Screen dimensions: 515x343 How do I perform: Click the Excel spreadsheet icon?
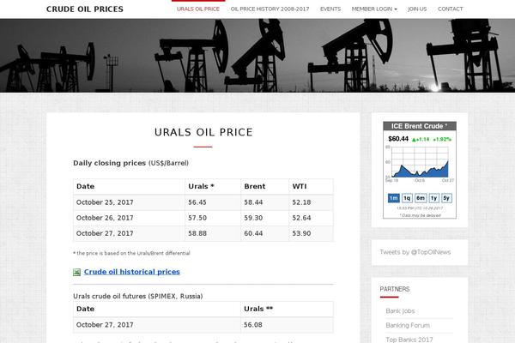[77, 272]
